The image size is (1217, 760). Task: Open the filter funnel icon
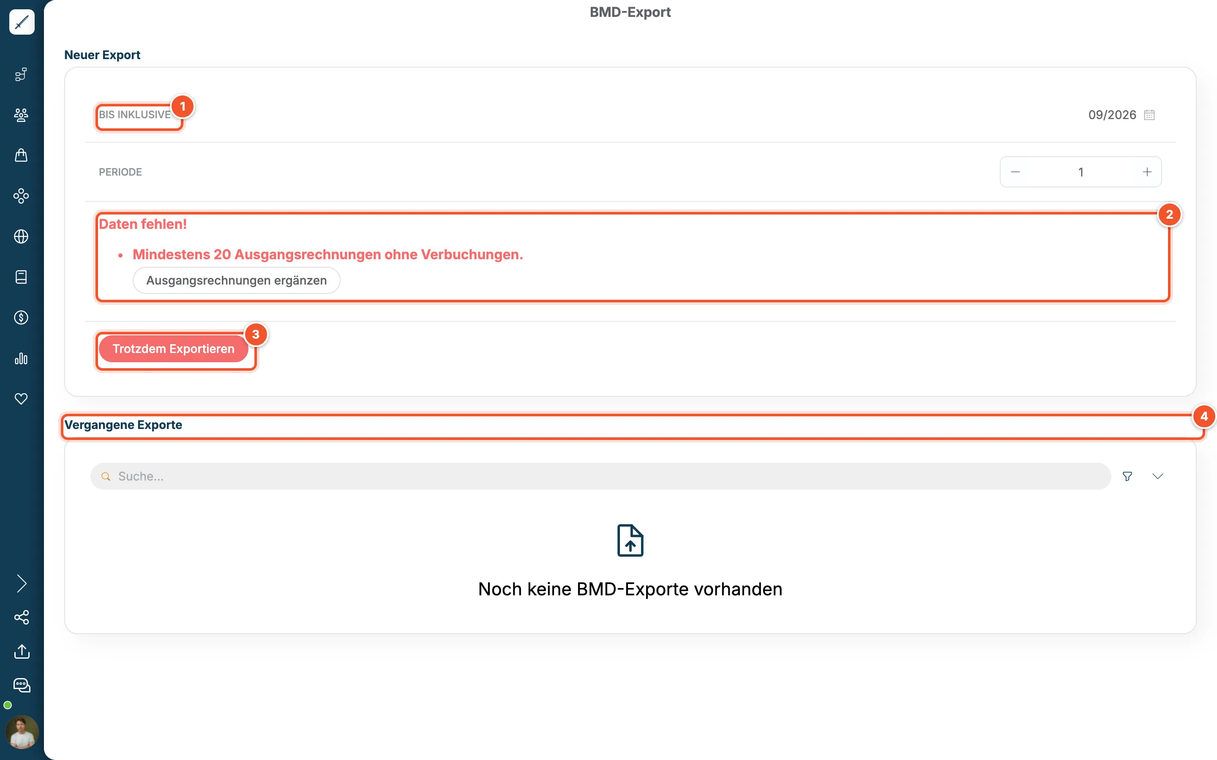(x=1127, y=477)
